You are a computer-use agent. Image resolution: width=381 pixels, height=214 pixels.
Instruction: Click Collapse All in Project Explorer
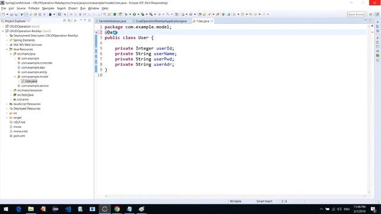(x=65, y=21)
